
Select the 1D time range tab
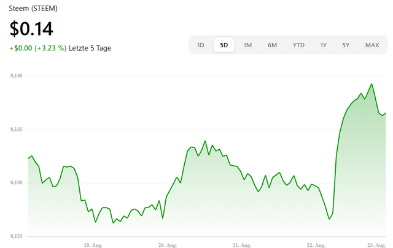pyautogui.click(x=201, y=45)
